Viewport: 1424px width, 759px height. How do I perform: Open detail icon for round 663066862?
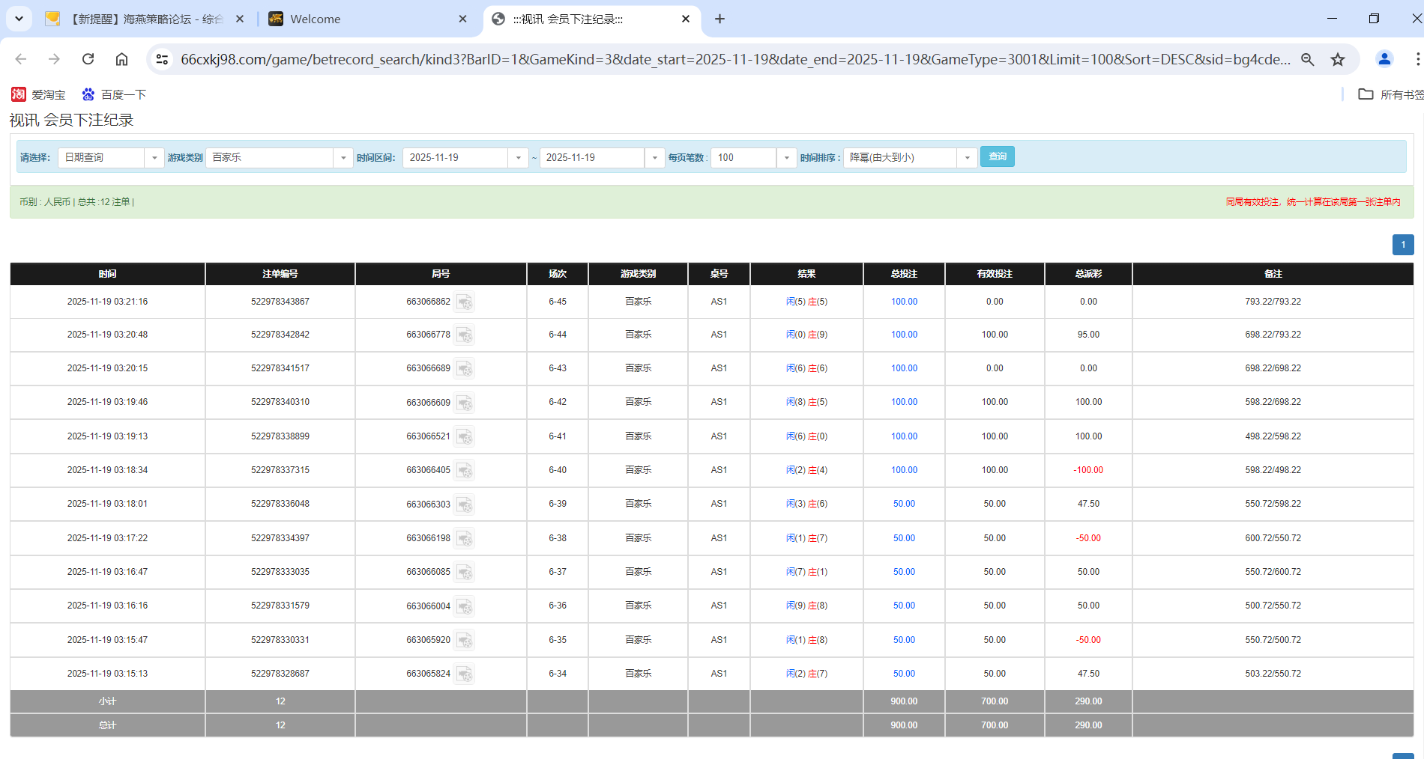465,302
